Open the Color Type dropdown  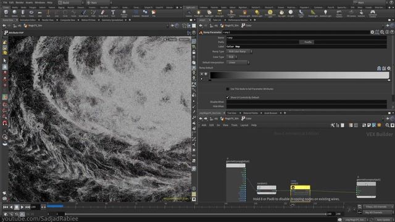(231, 57)
